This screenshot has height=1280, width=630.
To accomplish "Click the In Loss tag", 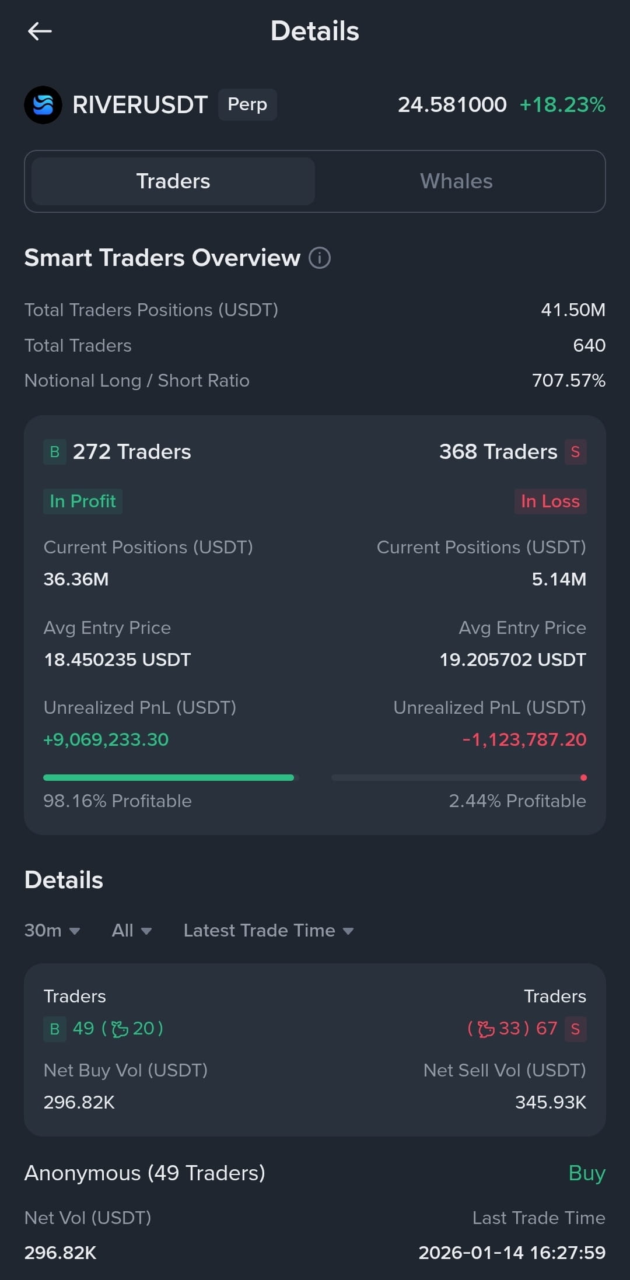I will [550, 502].
